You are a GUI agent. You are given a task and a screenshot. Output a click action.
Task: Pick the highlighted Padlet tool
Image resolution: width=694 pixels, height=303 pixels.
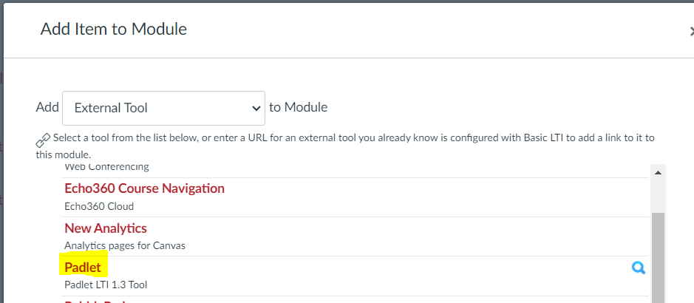(x=83, y=268)
